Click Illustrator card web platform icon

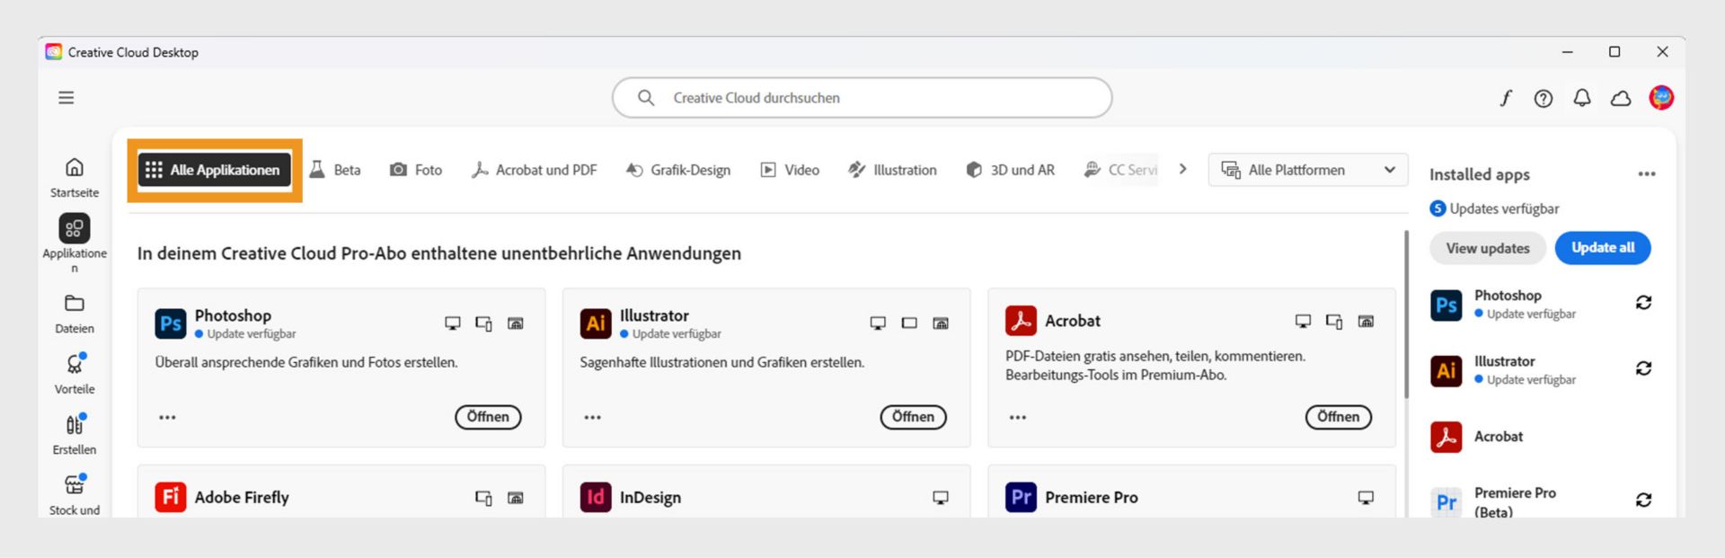941,323
